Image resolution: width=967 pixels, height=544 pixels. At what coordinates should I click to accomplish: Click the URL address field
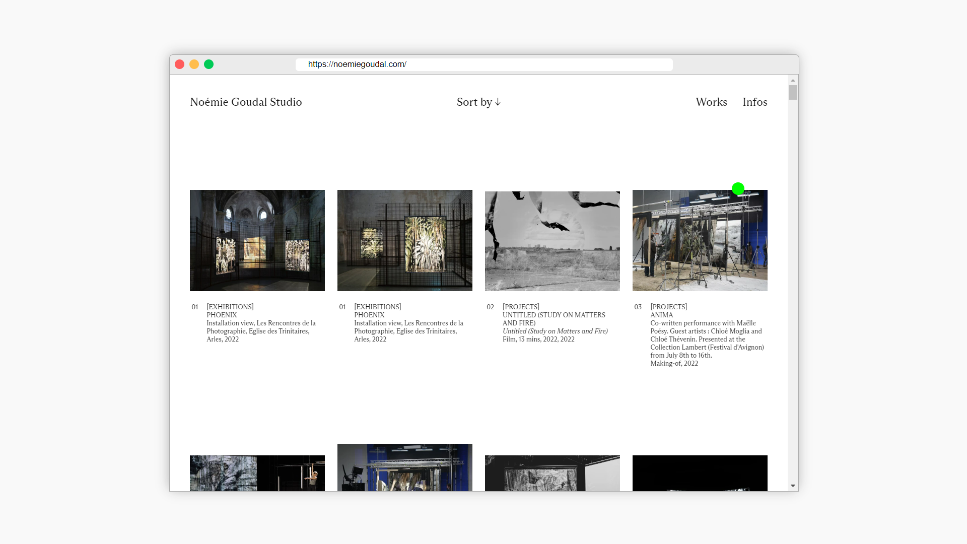(x=483, y=64)
